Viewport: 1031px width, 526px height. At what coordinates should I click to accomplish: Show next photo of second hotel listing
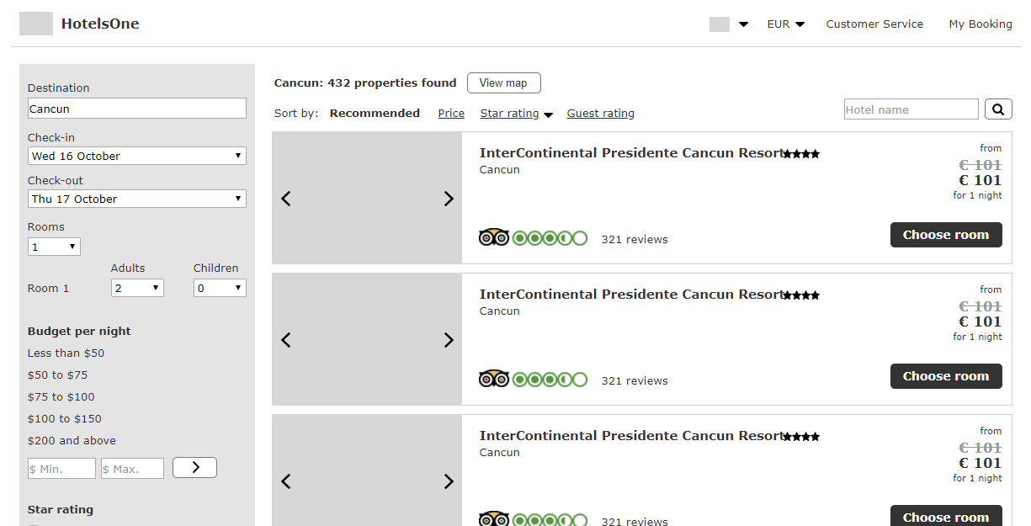[x=449, y=340]
